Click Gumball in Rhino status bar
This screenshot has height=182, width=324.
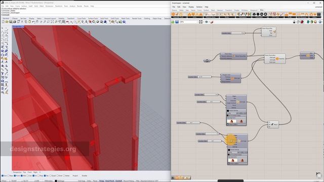[x=118, y=181]
